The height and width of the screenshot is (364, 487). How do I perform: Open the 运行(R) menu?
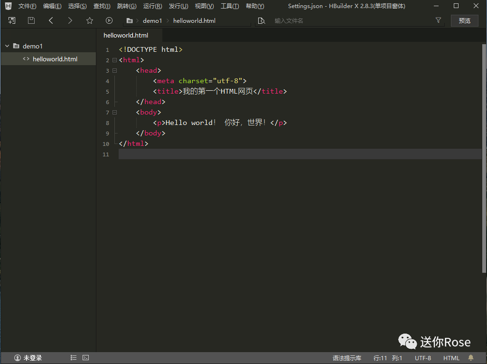point(152,6)
